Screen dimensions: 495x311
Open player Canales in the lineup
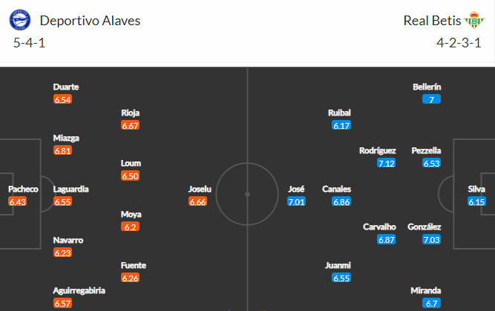[x=336, y=189]
